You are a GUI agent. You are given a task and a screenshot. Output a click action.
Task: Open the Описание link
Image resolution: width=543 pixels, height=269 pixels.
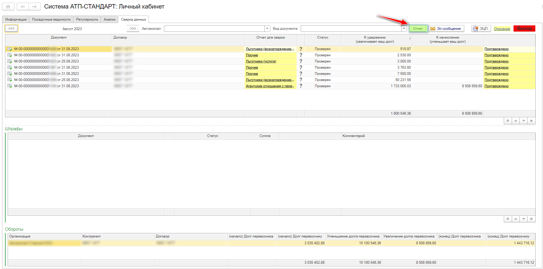point(502,29)
